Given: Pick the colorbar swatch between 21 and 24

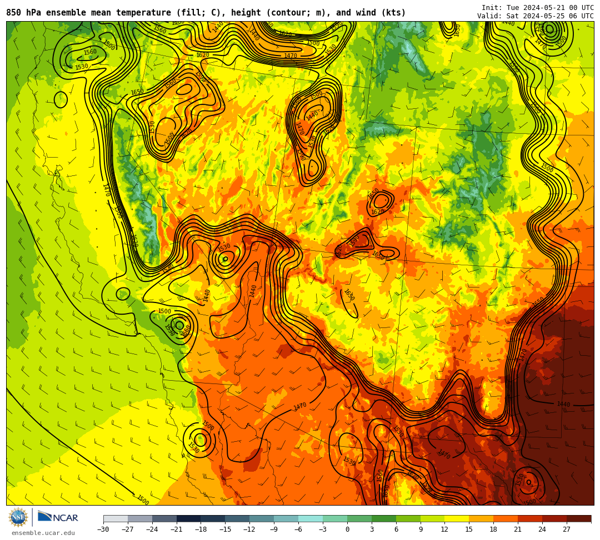Looking at the screenshot, I should [x=531, y=518].
